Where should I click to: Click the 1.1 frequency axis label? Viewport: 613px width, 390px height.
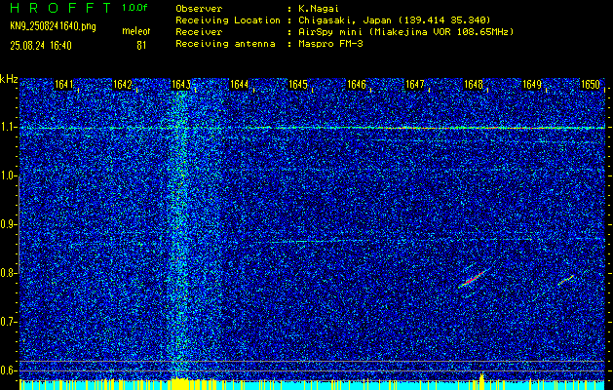(9, 128)
